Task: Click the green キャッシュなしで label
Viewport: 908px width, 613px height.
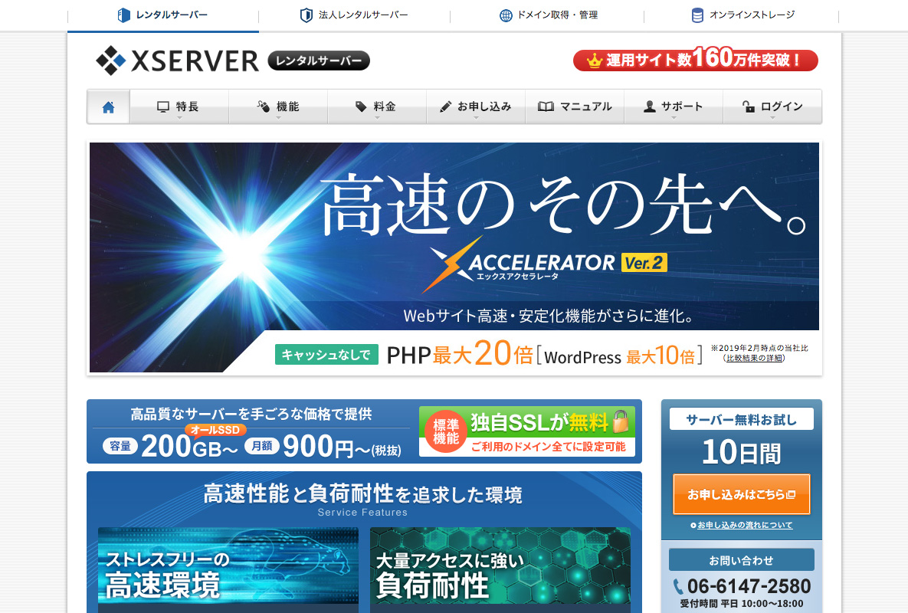Action: (x=326, y=355)
